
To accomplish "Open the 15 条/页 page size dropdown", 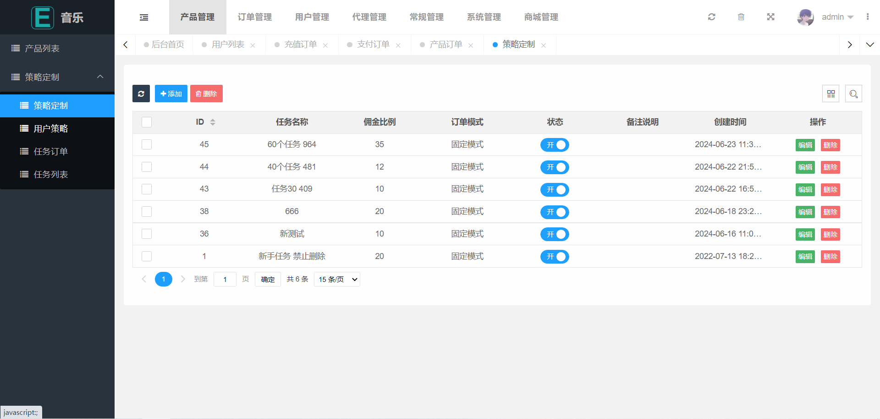I will click(337, 279).
